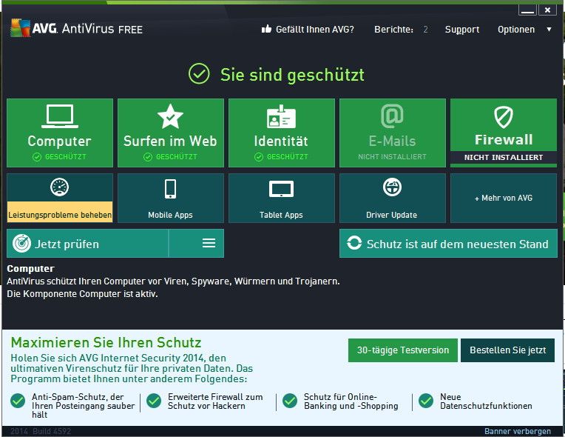Open Berichte reports
Image resolution: width=565 pixels, height=437 pixels.
tap(394, 29)
